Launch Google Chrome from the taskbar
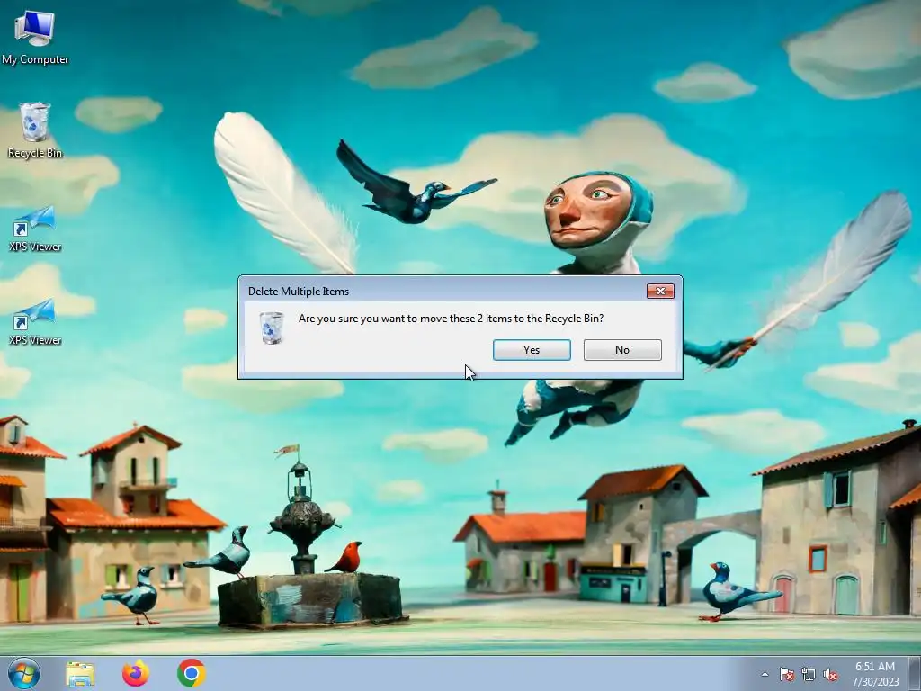 [x=192, y=673]
